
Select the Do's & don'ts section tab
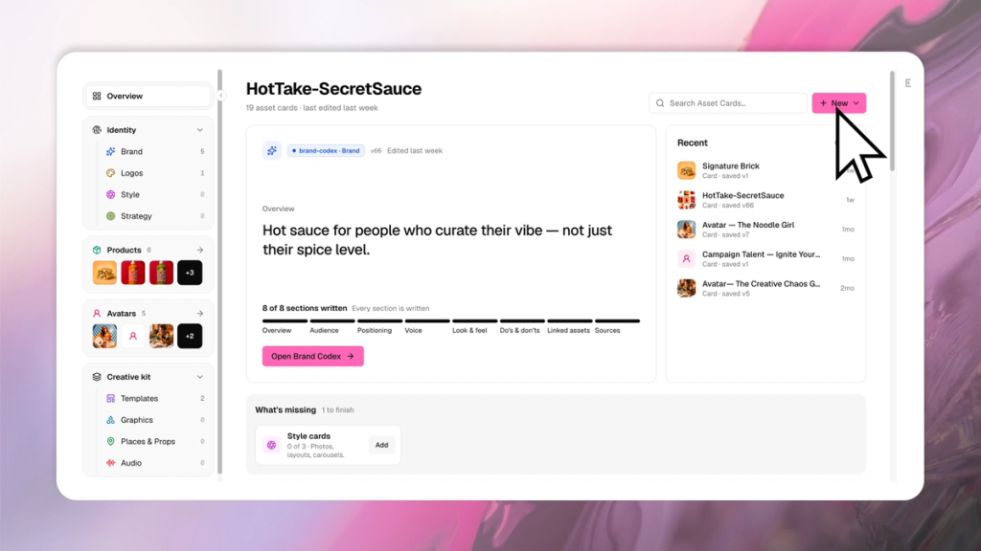(x=522, y=325)
